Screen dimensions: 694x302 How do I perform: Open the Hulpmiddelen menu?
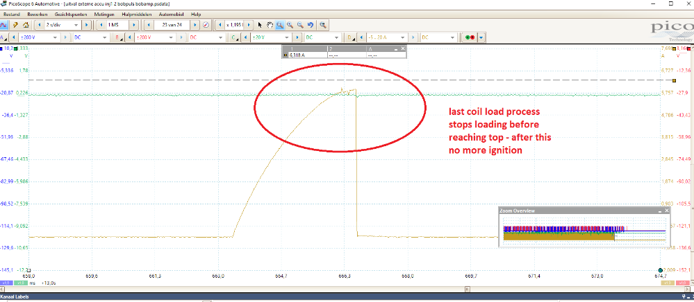pos(135,14)
